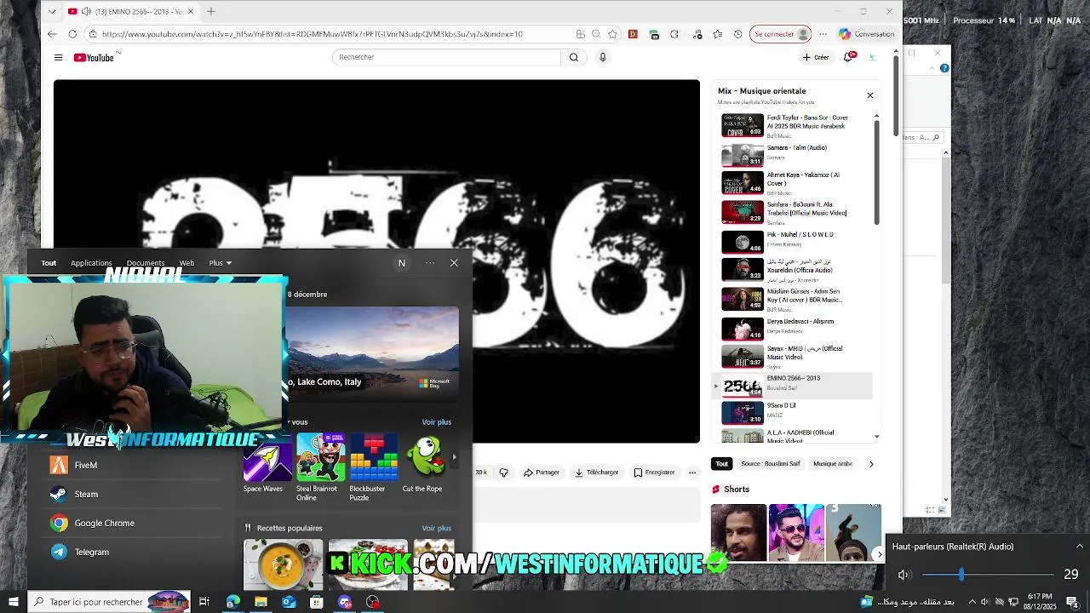The image size is (1090, 613).
Task: Click Voir plus next to Recettes populaires
Action: 436,528
